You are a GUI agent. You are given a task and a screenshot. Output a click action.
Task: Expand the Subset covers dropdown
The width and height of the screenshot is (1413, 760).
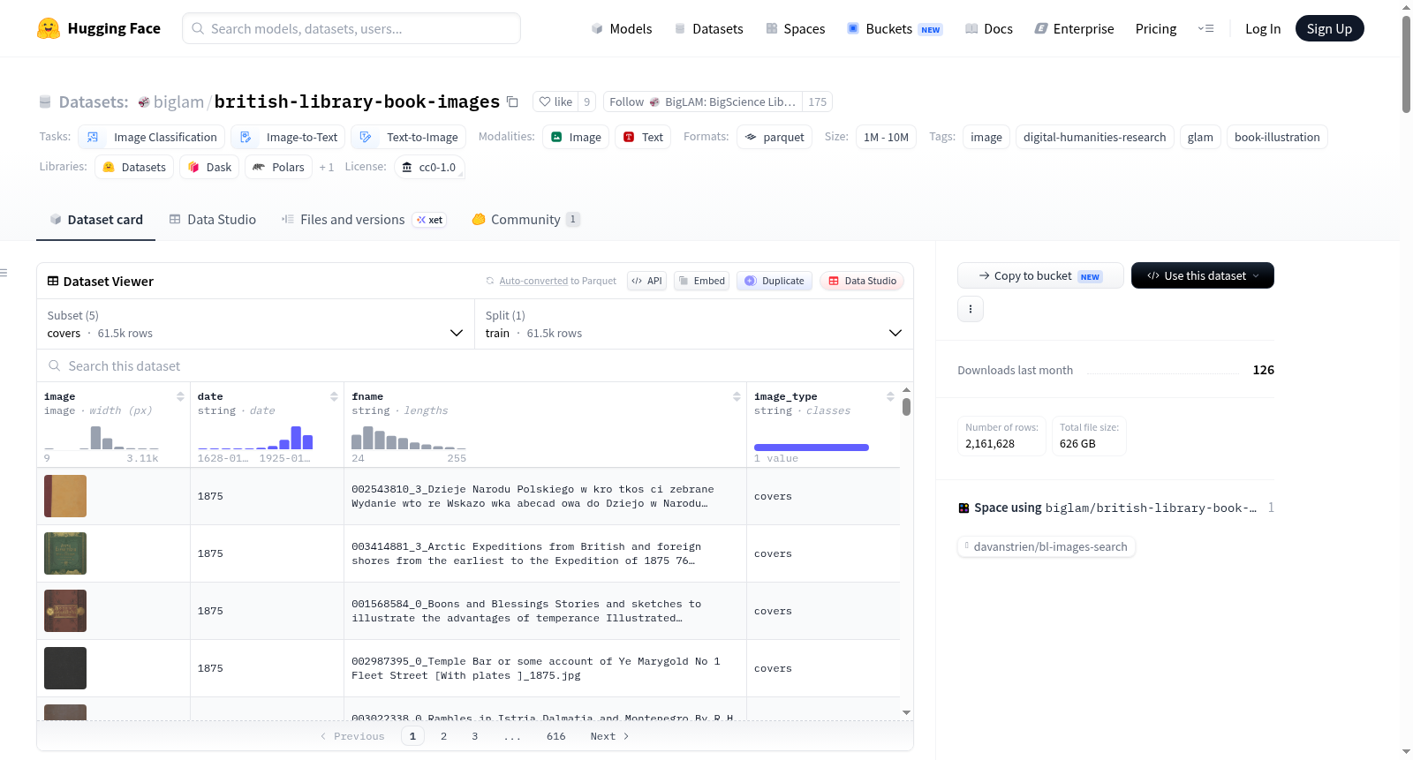[256, 324]
